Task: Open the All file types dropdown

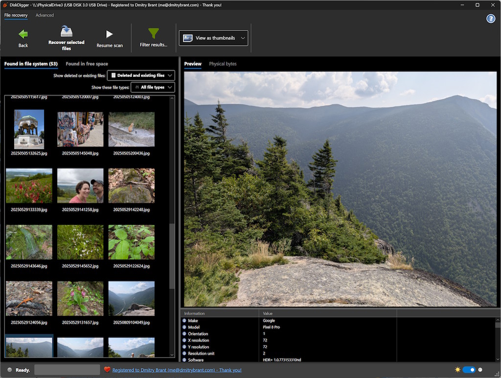Action: click(153, 87)
